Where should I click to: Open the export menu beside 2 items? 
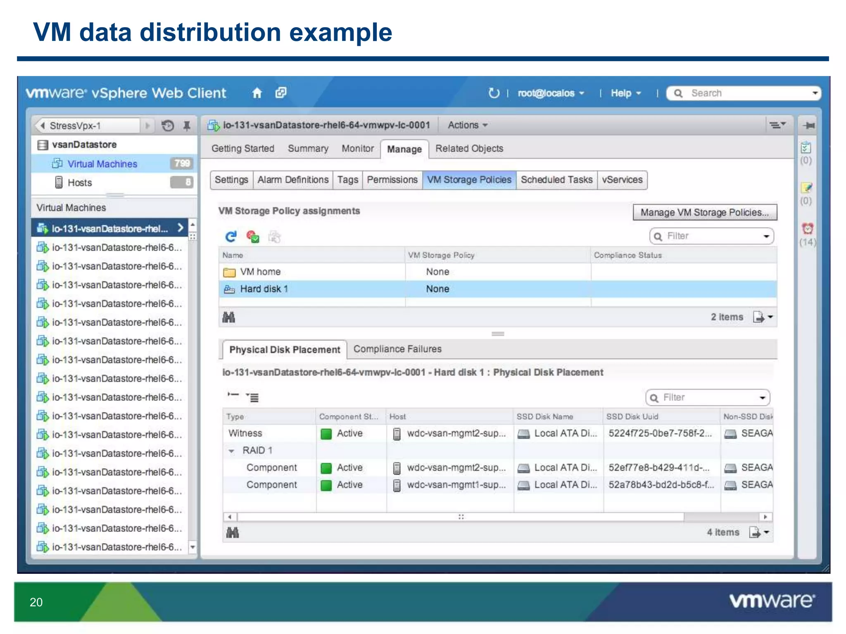(x=763, y=317)
